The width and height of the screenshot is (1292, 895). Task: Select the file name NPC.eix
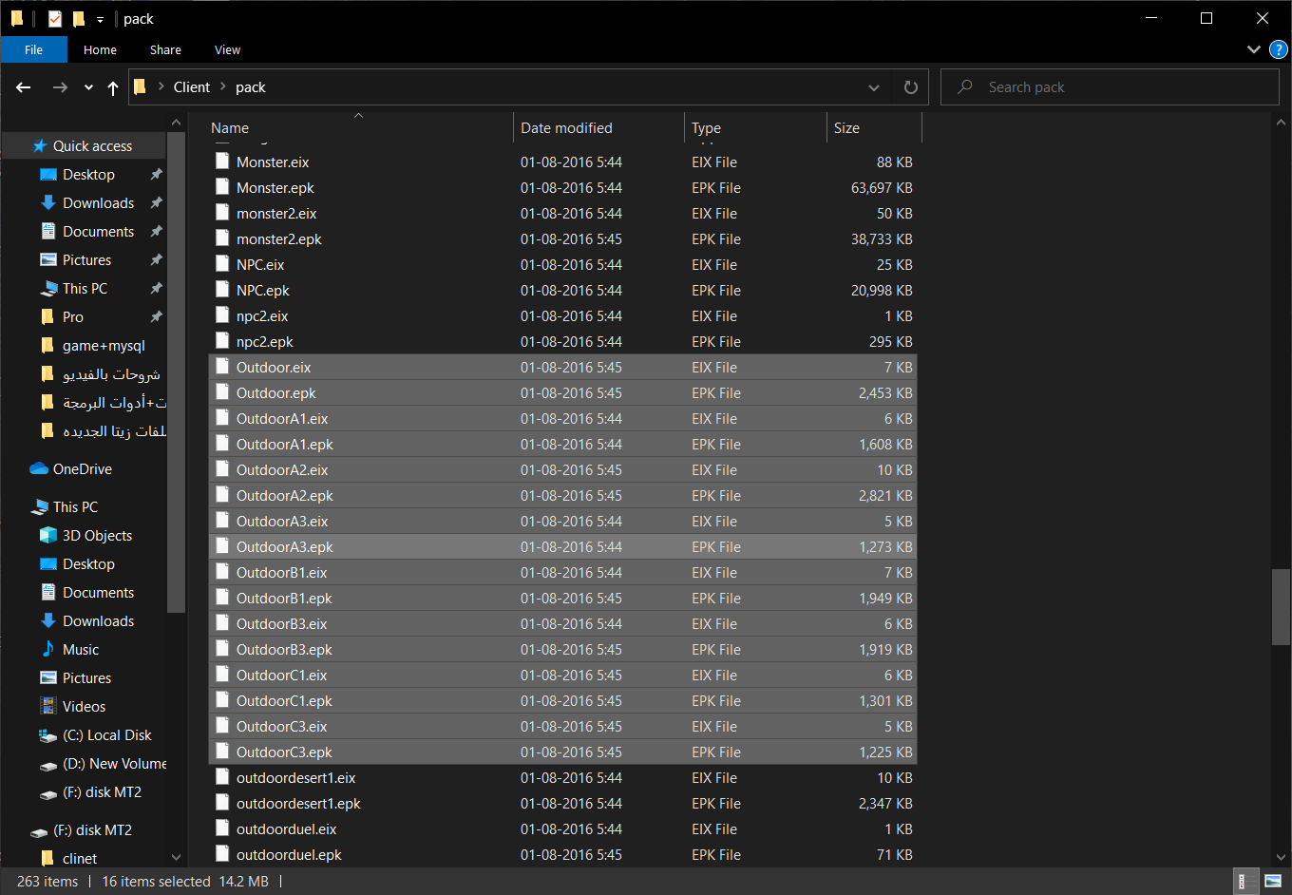[260, 265]
